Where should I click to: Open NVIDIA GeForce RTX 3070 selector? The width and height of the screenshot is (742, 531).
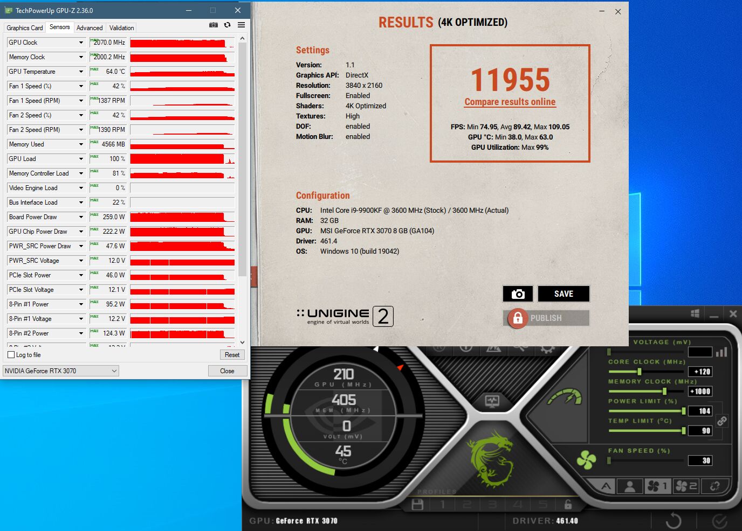tap(60, 371)
